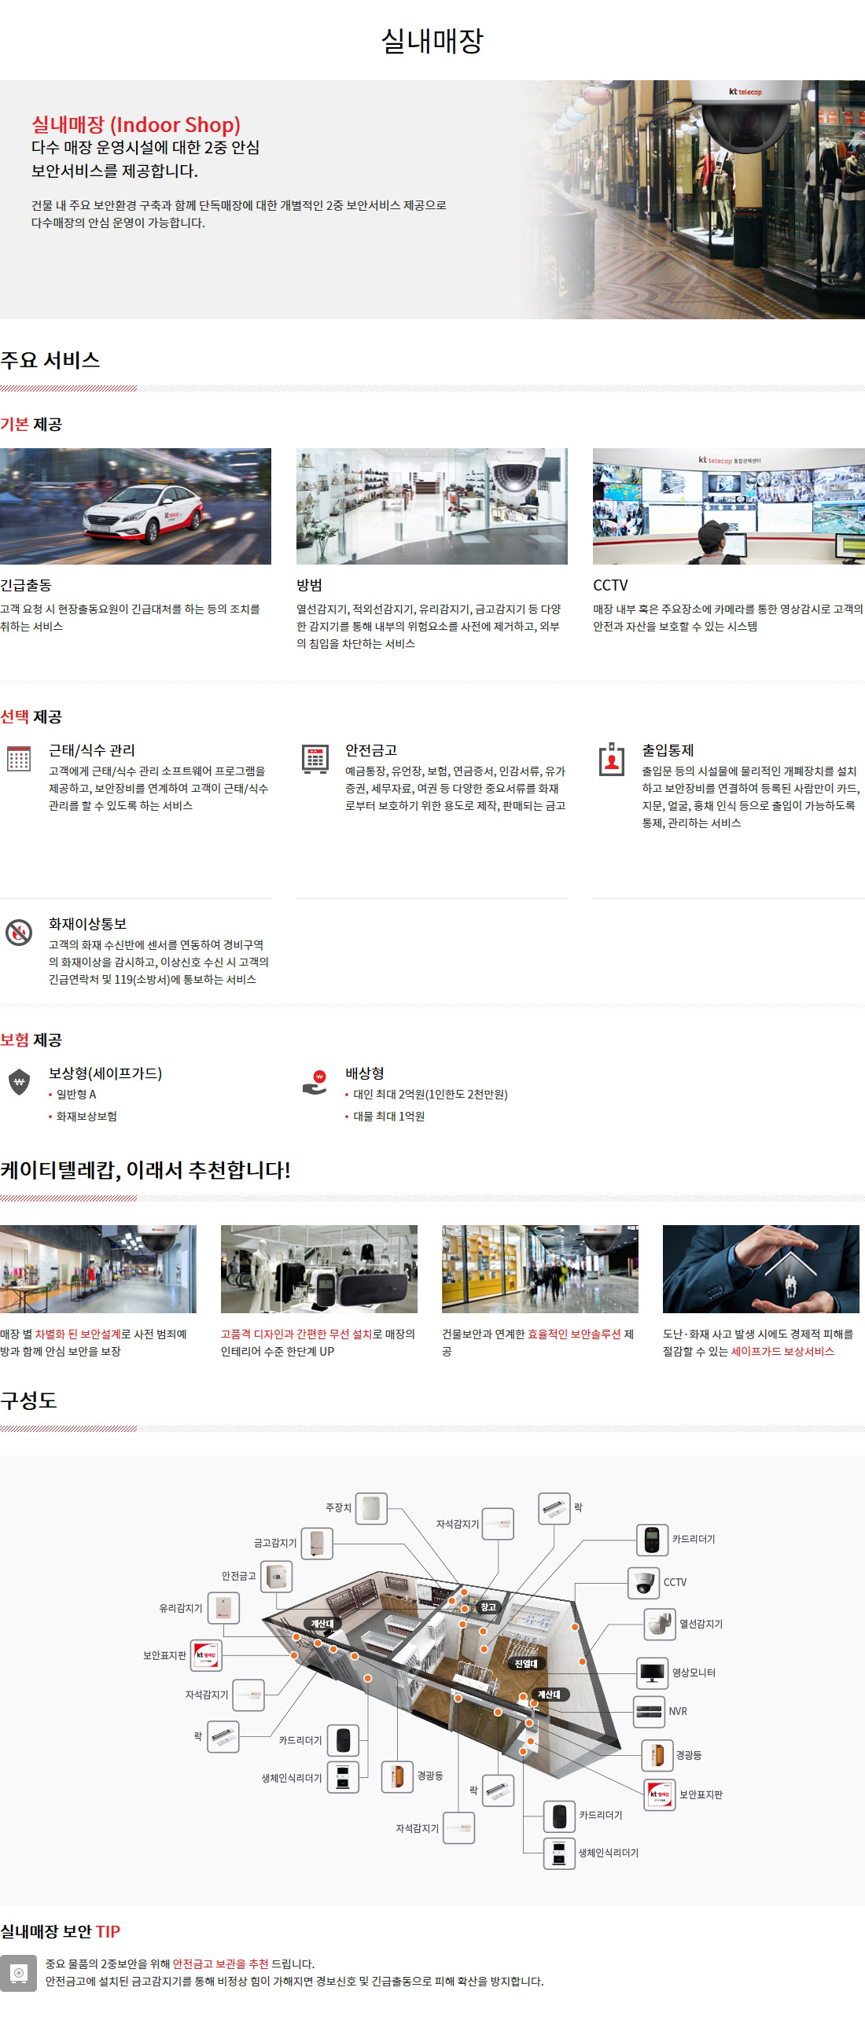Click the 배상형 hand-with-coin icon
Viewport: 865px width, 2039px height.
[x=315, y=1082]
